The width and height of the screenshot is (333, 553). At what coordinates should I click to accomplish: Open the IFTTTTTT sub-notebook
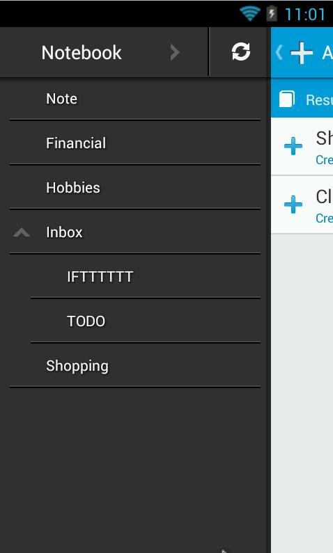[146, 277]
